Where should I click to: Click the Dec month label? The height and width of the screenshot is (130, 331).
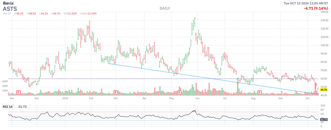36,98
